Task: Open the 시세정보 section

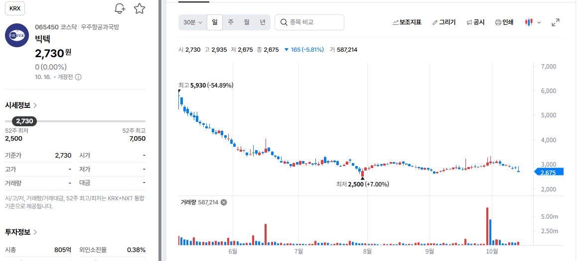Action: coord(21,105)
